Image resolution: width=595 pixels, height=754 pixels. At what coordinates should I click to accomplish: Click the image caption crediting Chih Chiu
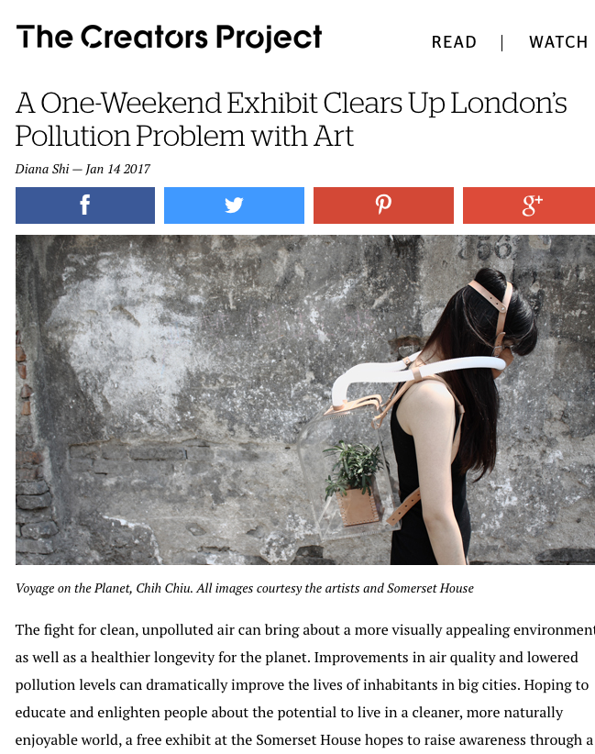pos(245,588)
